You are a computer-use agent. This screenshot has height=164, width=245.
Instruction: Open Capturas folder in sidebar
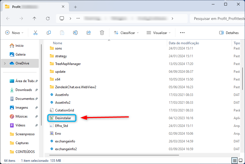pyautogui.click(x=19, y=143)
